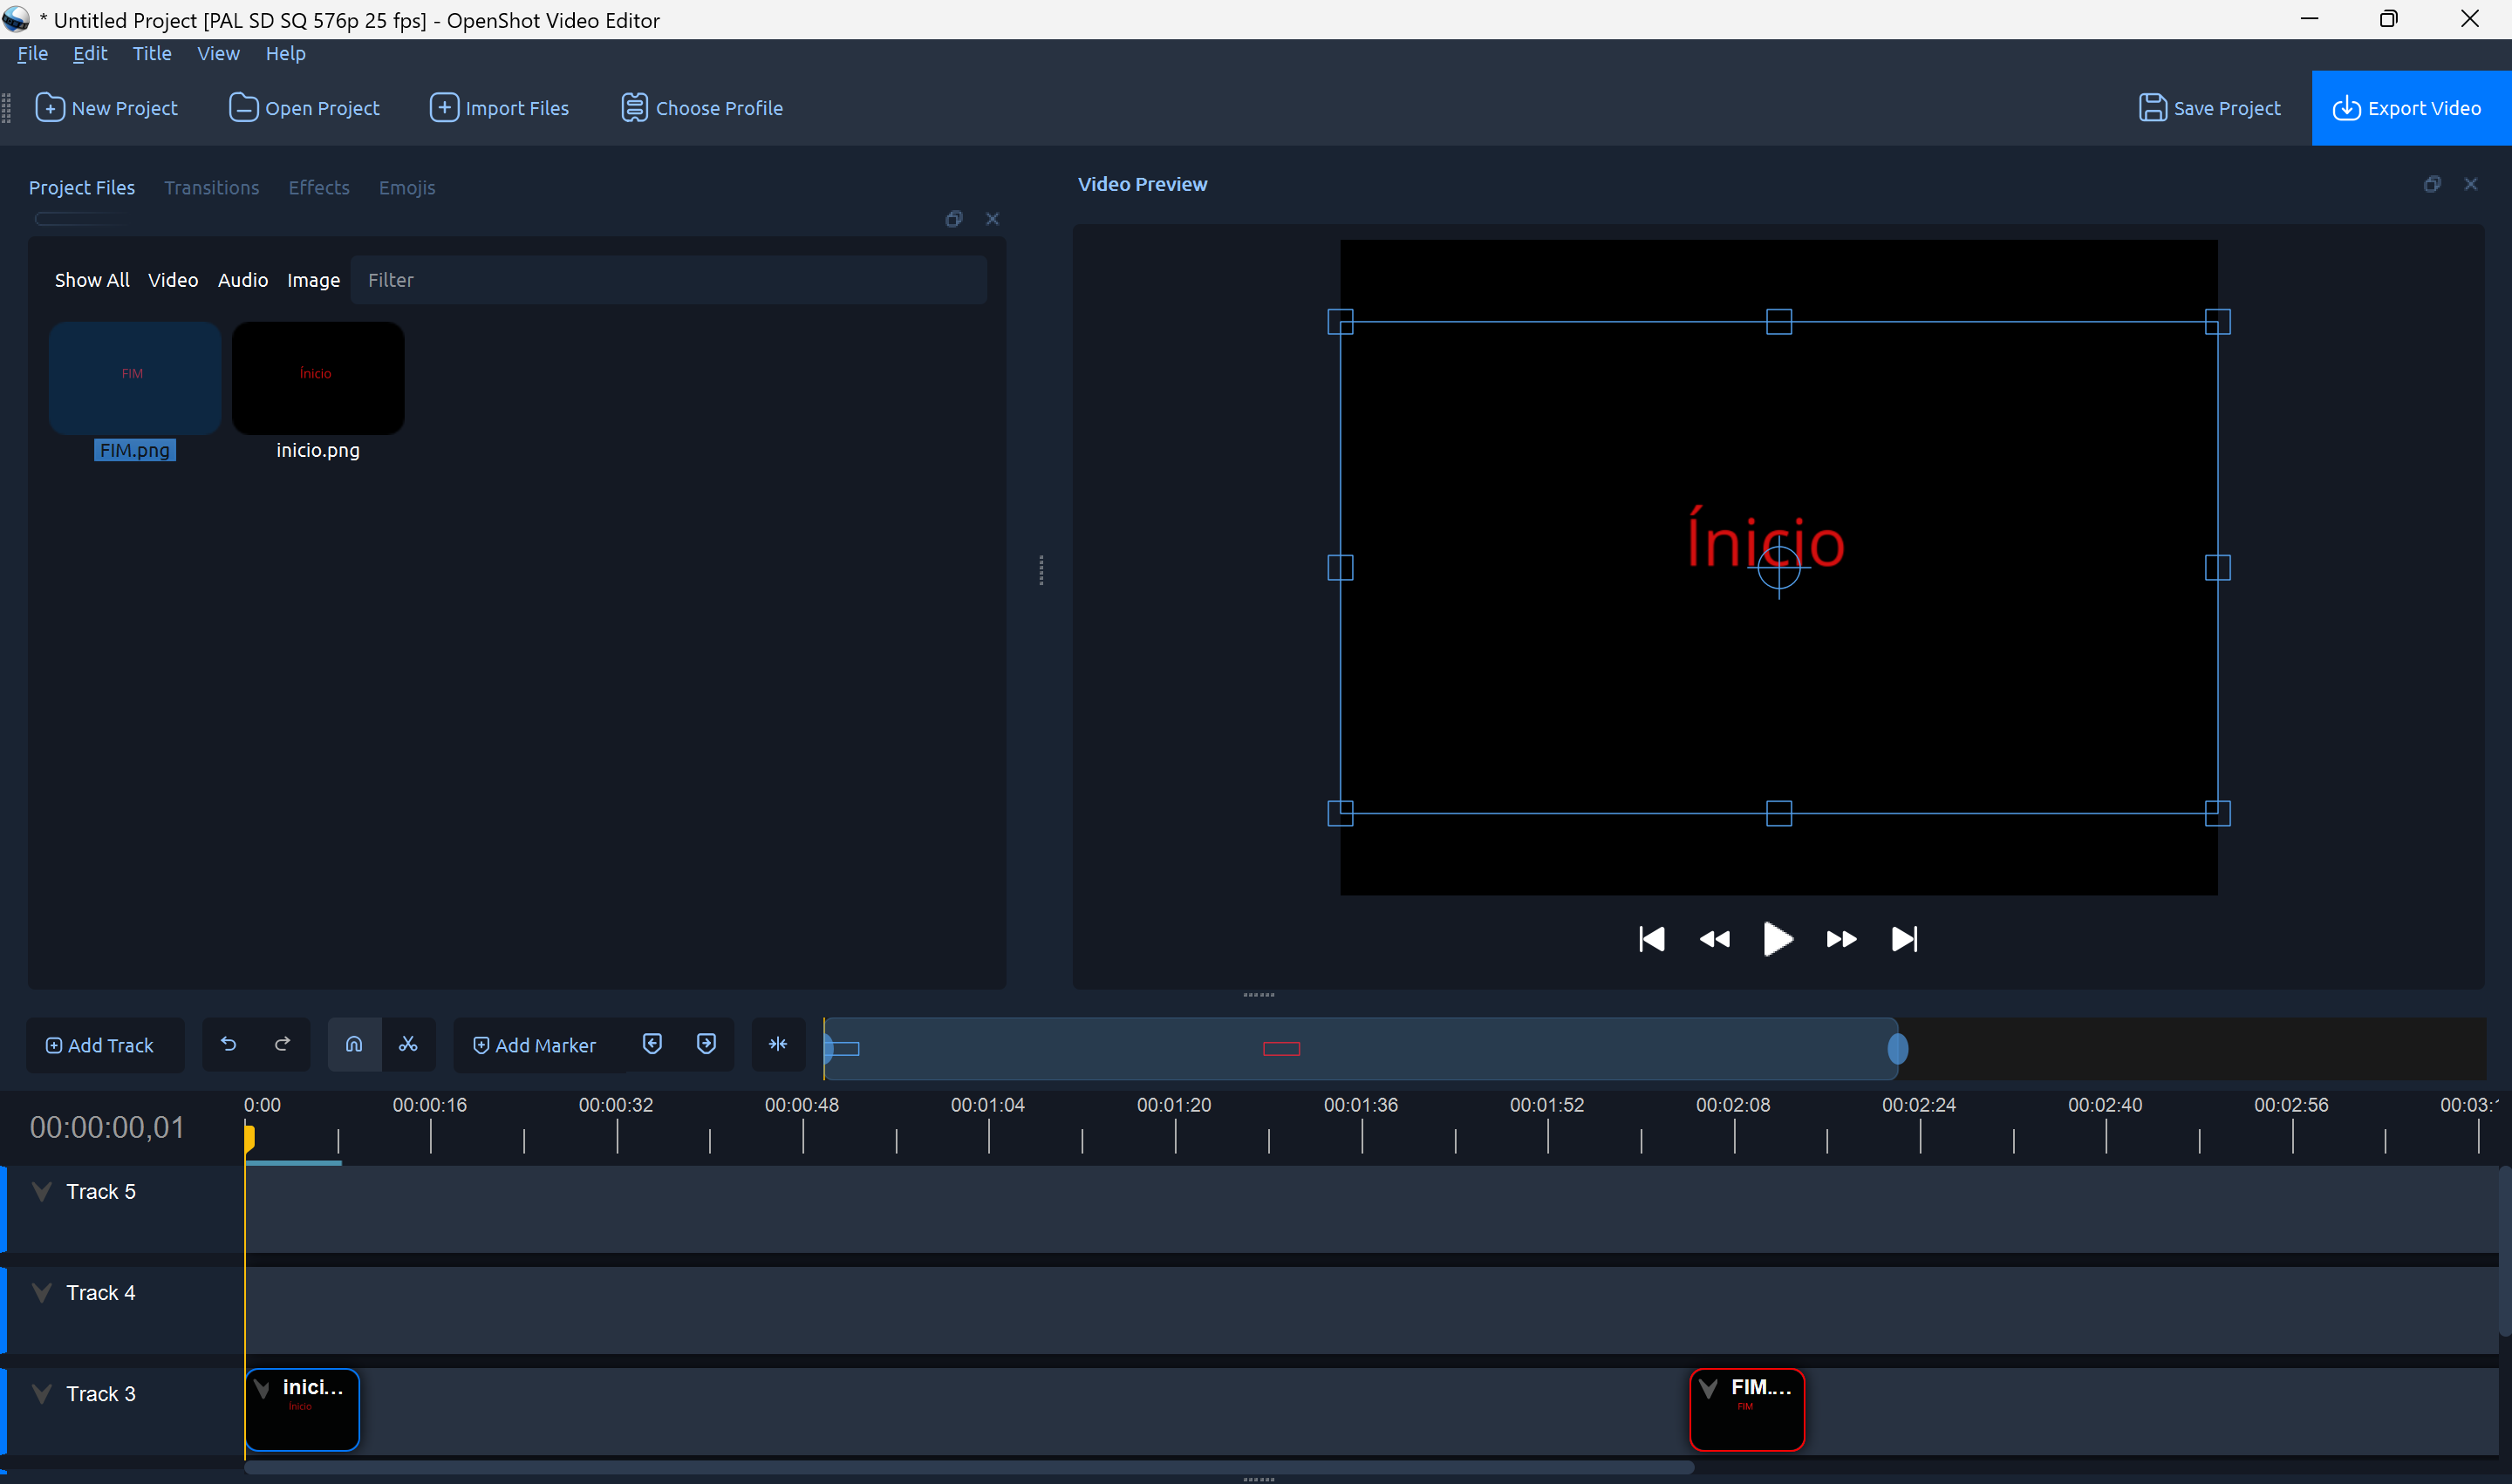Open Track 3 dropdown arrow

tap(42, 1394)
